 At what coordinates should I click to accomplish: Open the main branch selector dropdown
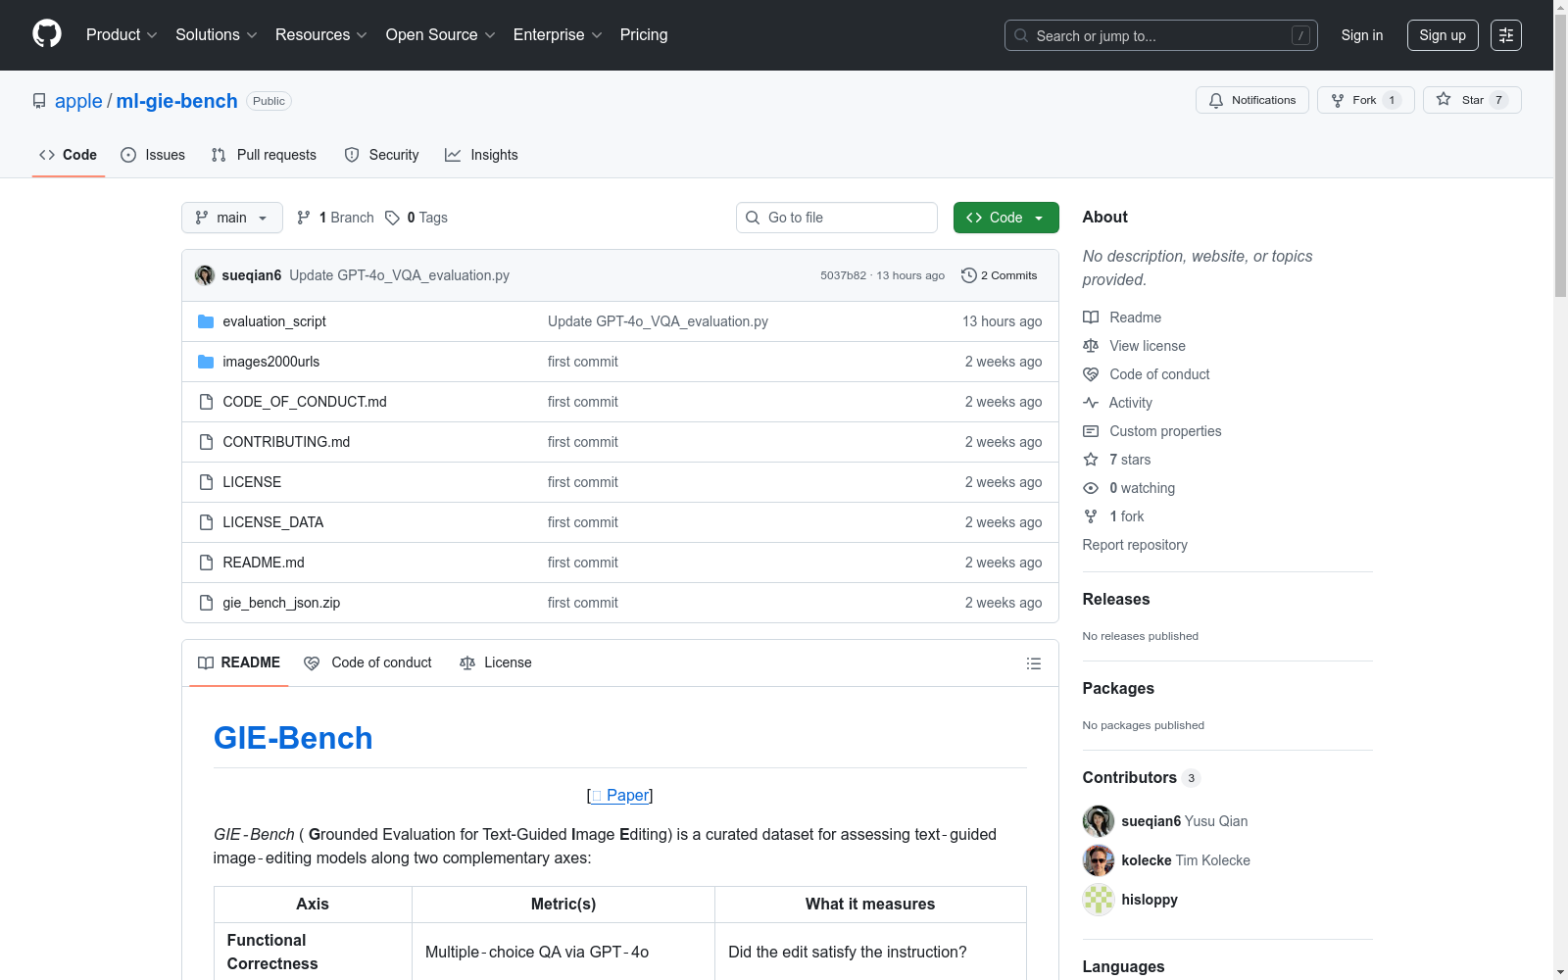(x=232, y=218)
